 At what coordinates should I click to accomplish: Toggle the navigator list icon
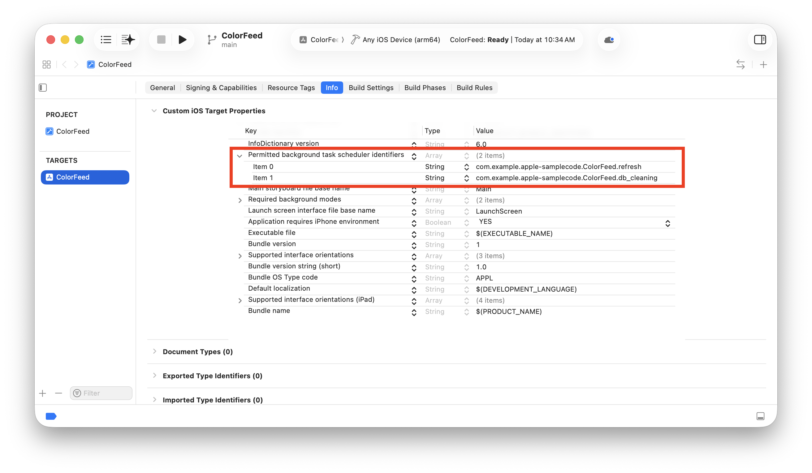tap(106, 40)
